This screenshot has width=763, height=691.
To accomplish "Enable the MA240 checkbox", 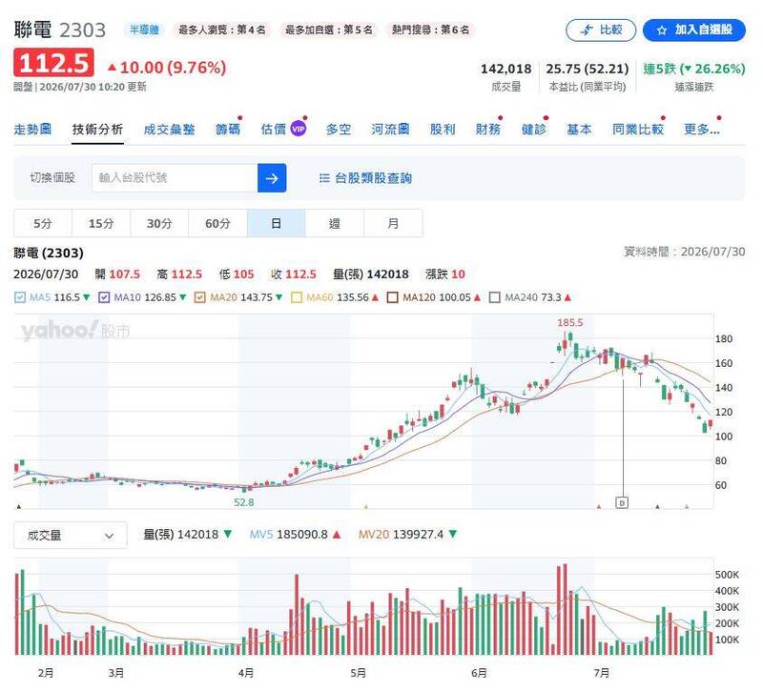I will [494, 297].
